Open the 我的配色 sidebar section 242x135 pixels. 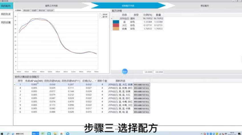[7, 6]
